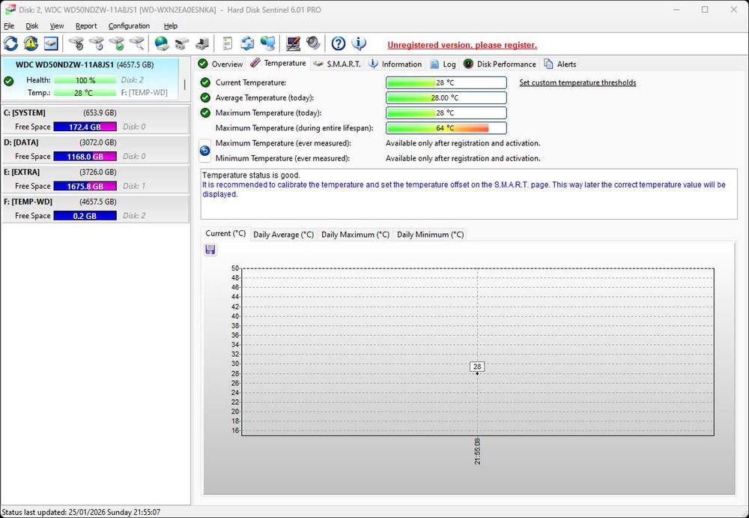
Task: Open the Report menu
Action: click(x=86, y=25)
